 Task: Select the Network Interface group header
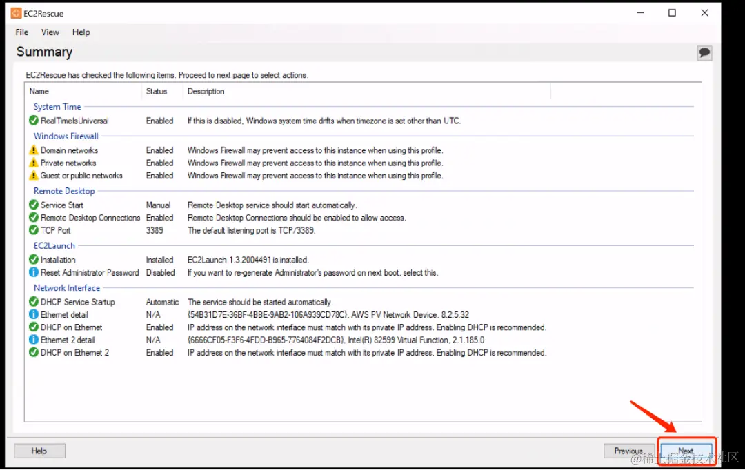(x=67, y=288)
